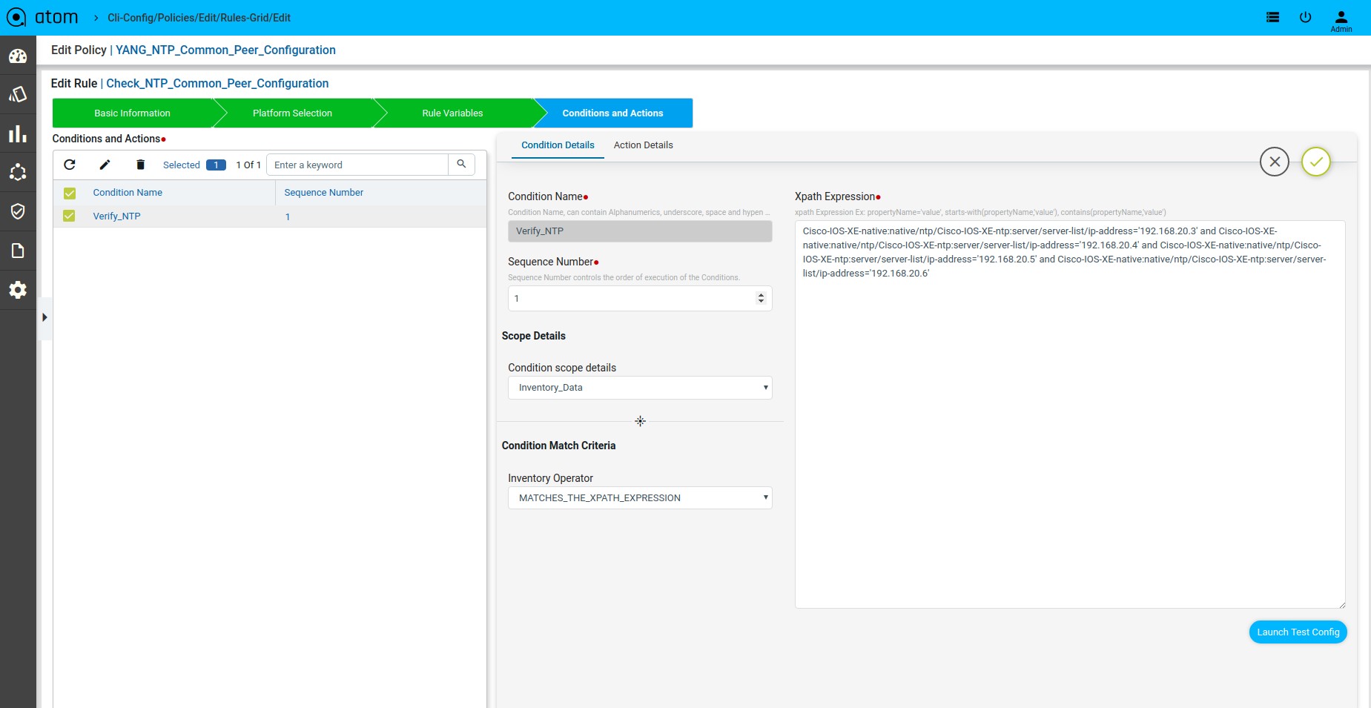Viewport: 1371px width, 708px height.
Task: Go to the Rule Variables step
Action: (x=452, y=113)
